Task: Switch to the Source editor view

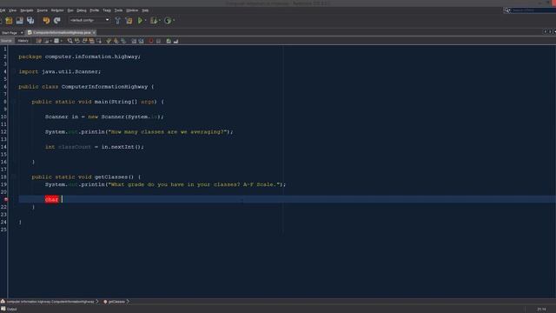Action: [6, 41]
